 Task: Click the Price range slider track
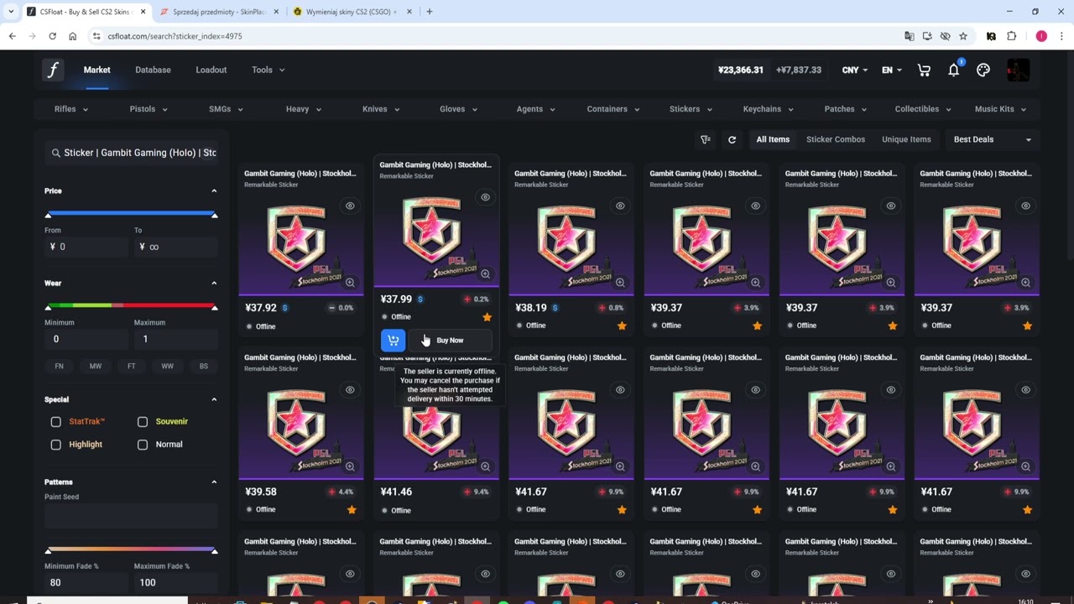click(131, 213)
